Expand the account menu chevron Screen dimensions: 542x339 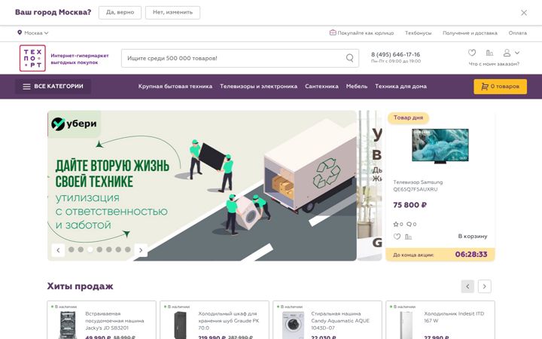pyautogui.click(x=517, y=53)
